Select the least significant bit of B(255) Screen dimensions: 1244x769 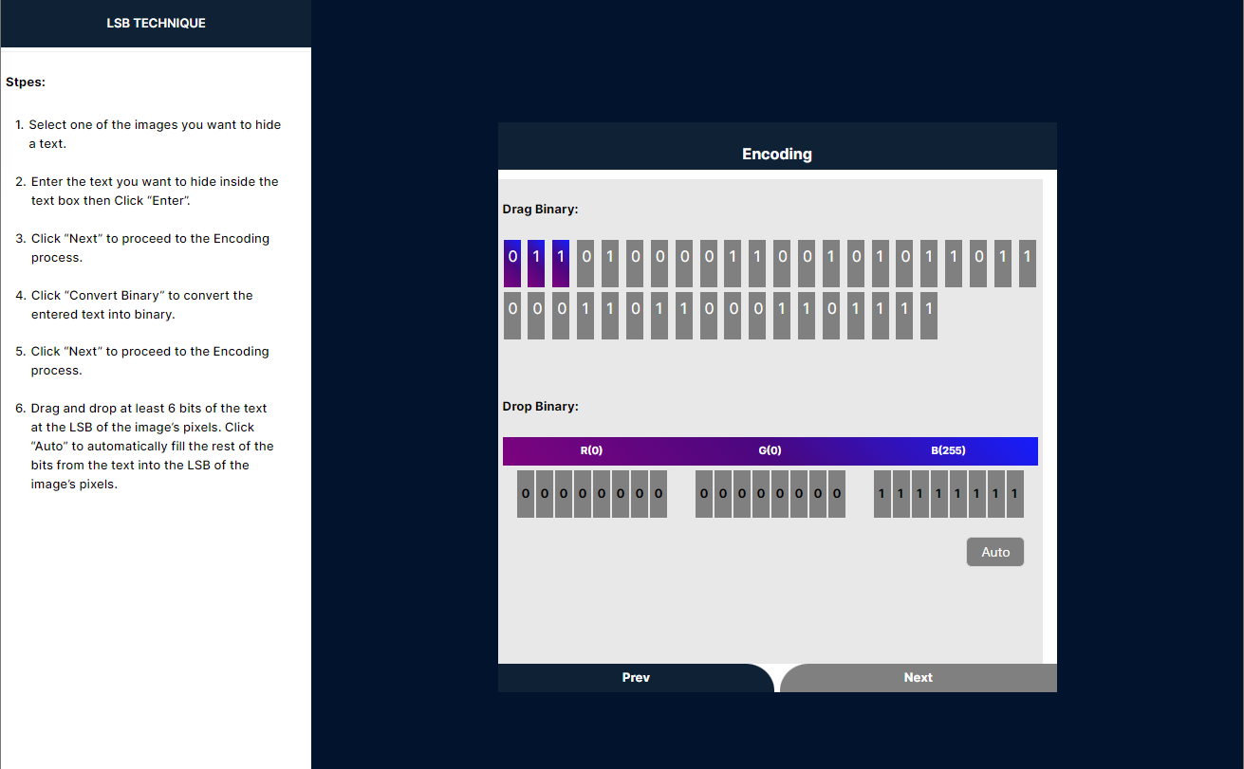coord(1014,494)
